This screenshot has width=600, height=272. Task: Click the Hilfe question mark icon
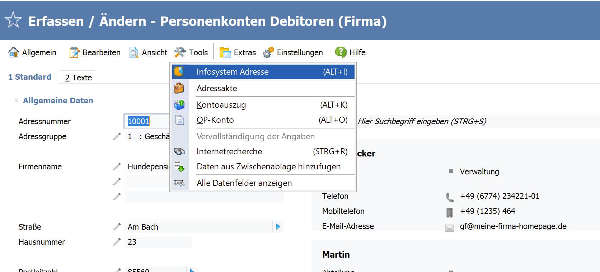pyautogui.click(x=341, y=52)
